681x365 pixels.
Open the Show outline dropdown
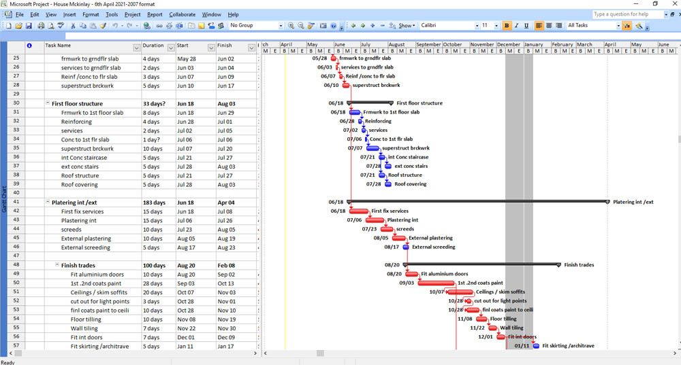[407, 26]
